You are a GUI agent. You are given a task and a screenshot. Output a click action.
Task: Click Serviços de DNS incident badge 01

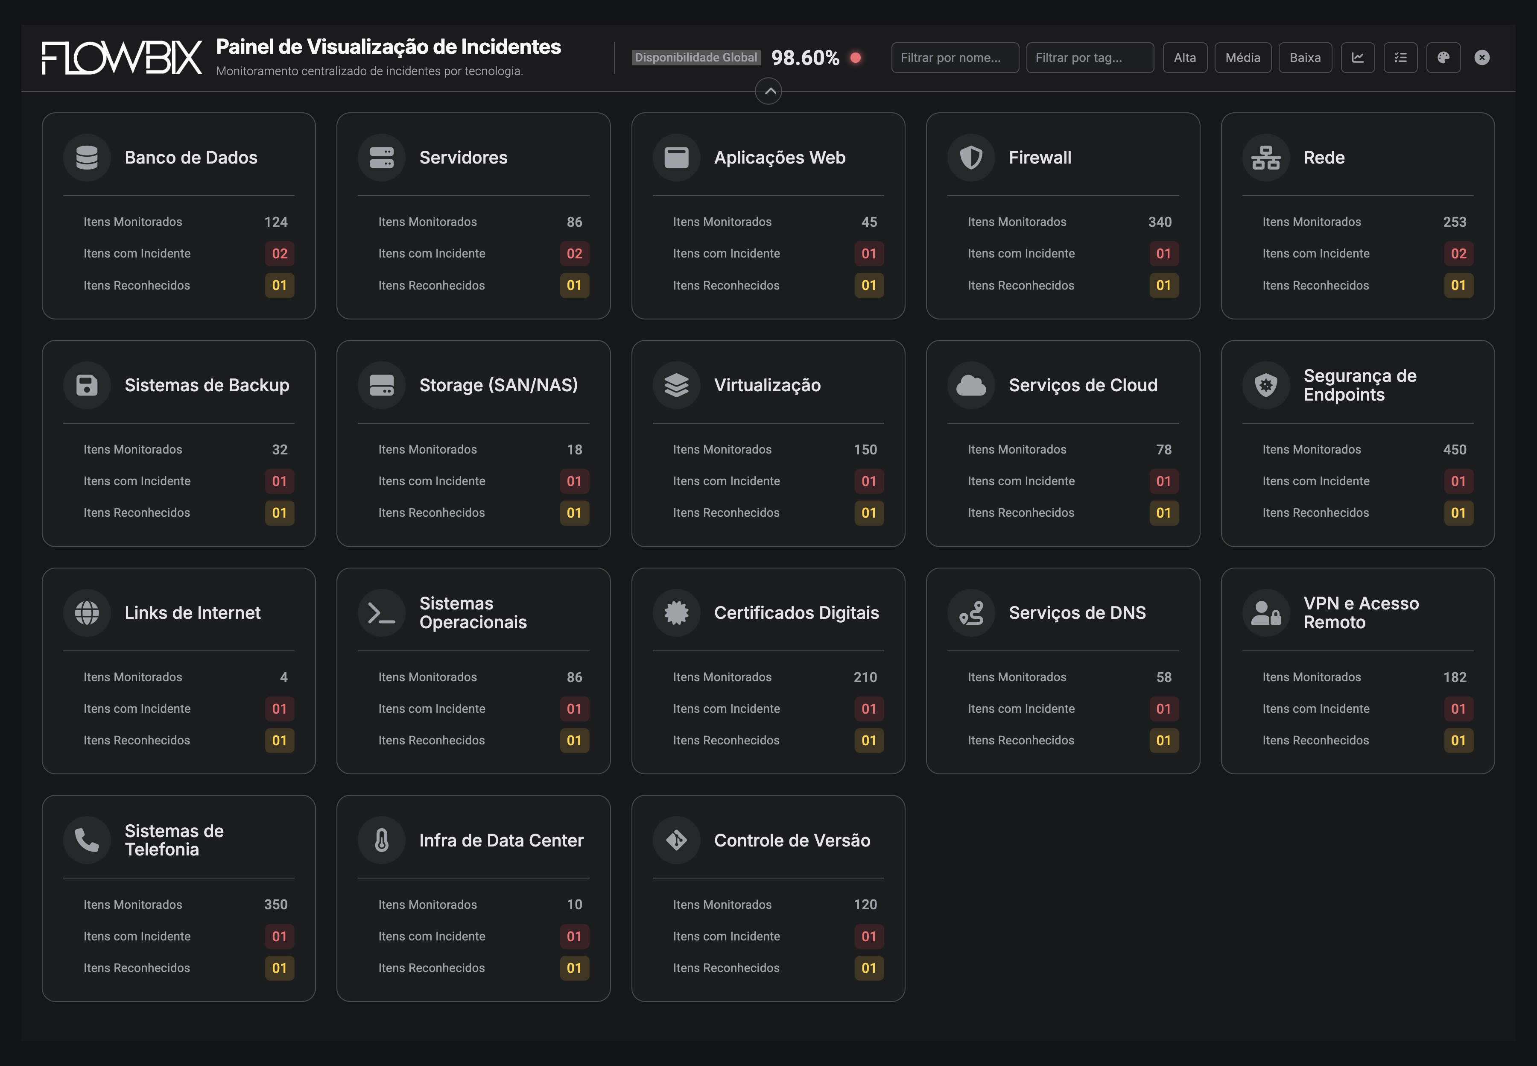point(1164,709)
